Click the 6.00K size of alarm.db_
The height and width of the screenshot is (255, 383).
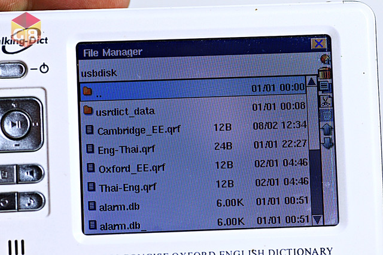[x=231, y=222]
